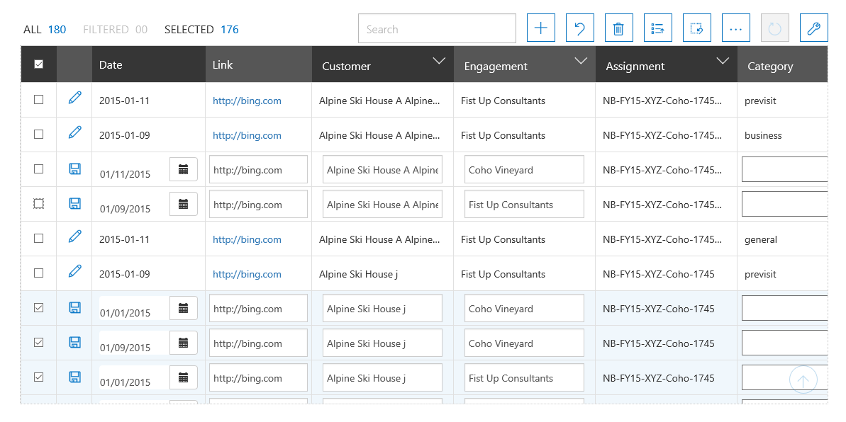Check the 2015-01-09 business row checkbox

[x=38, y=135]
